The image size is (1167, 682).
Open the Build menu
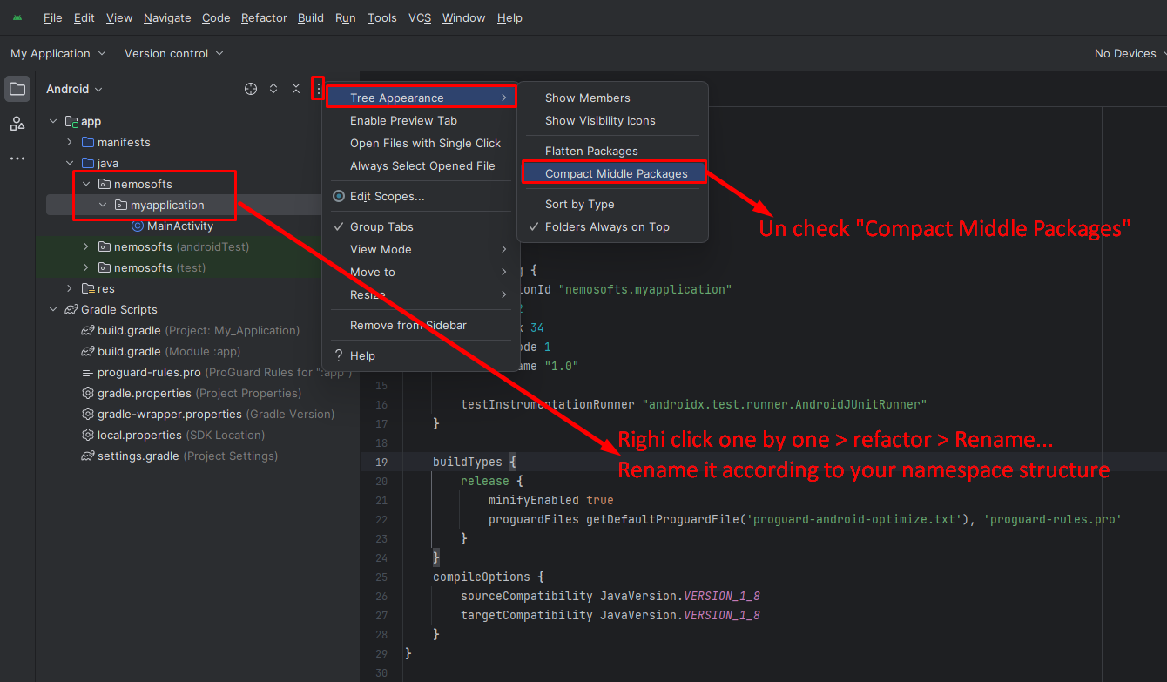click(311, 17)
